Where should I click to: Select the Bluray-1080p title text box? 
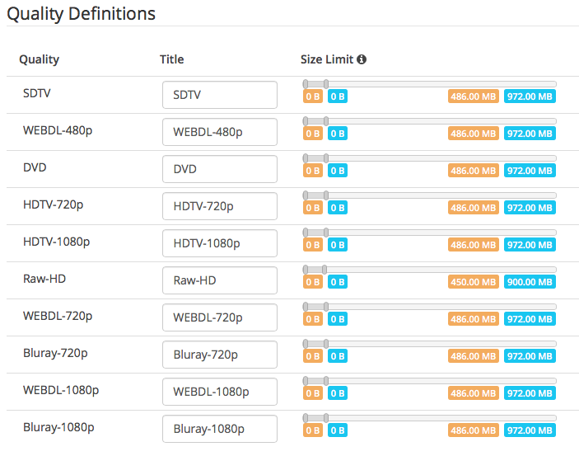coord(219,429)
